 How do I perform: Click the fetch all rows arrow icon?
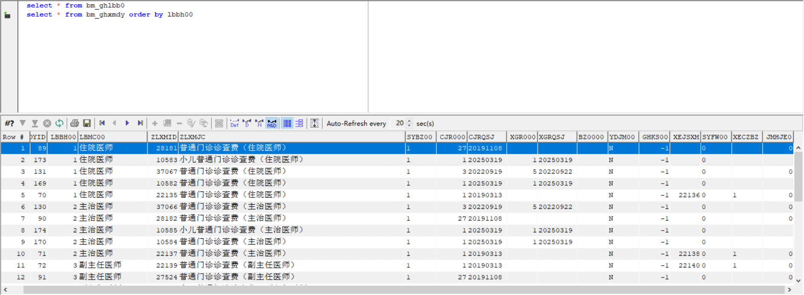[x=35, y=123]
